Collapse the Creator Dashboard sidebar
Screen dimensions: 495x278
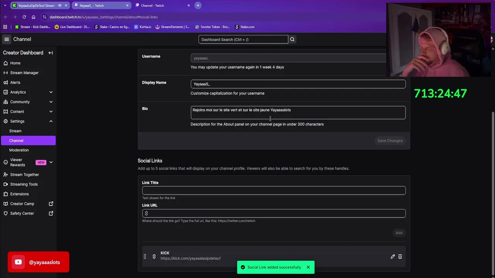[51, 53]
